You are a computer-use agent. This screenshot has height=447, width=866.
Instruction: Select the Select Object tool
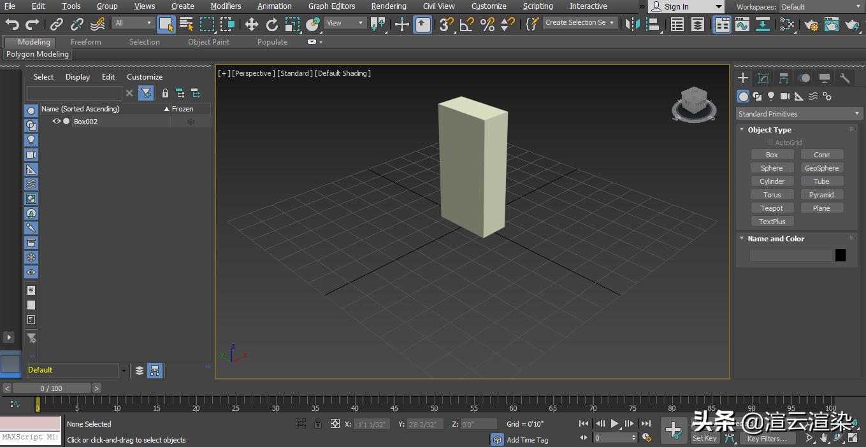point(167,24)
